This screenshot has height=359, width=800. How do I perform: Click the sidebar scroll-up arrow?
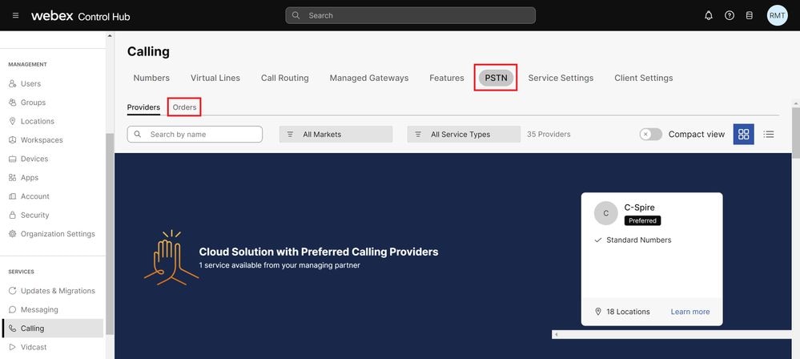point(110,35)
